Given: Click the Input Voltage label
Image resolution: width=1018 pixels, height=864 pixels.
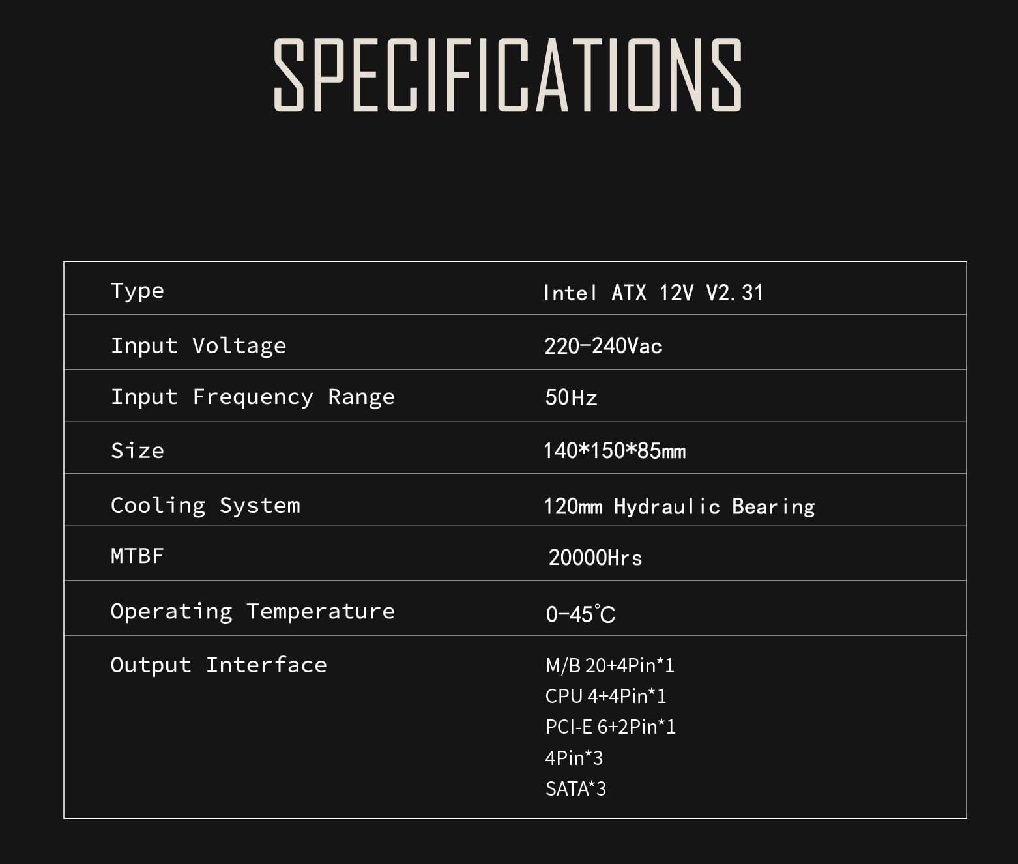Looking at the screenshot, I should pyautogui.click(x=198, y=345).
